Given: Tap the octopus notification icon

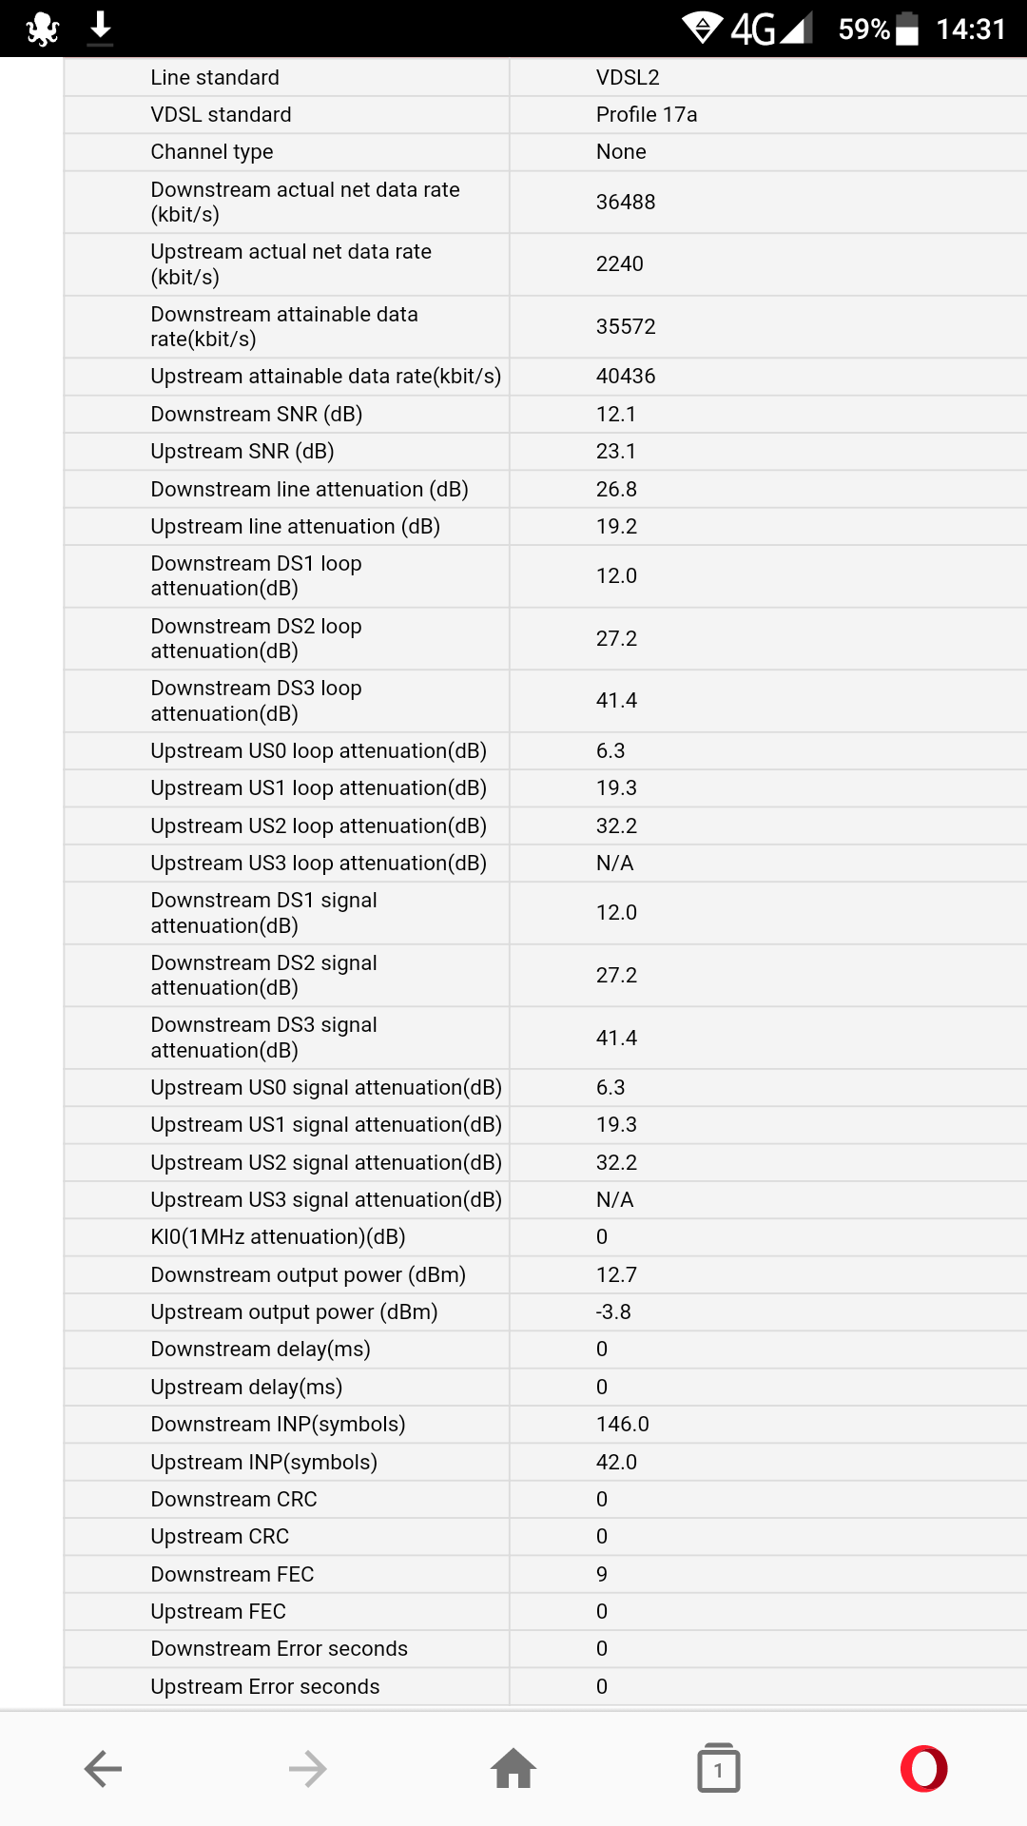Looking at the screenshot, I should pyautogui.click(x=43, y=29).
